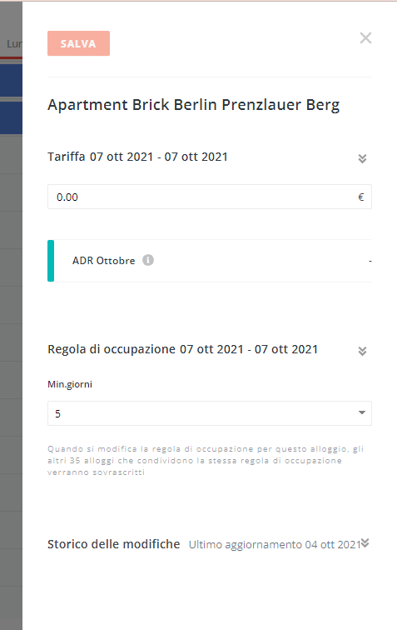The width and height of the screenshot is (397, 630).
Task: Click the SALVA button
Action: click(x=78, y=43)
